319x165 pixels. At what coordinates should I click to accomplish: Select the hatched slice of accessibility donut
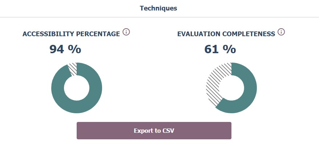(x=73, y=68)
